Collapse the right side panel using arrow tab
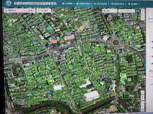Screen dimensions: 153x114 [x=145, y=65]
